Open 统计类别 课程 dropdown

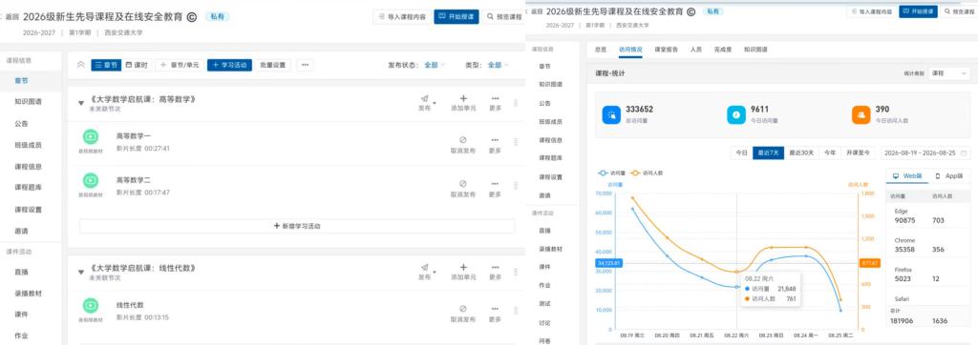click(948, 73)
